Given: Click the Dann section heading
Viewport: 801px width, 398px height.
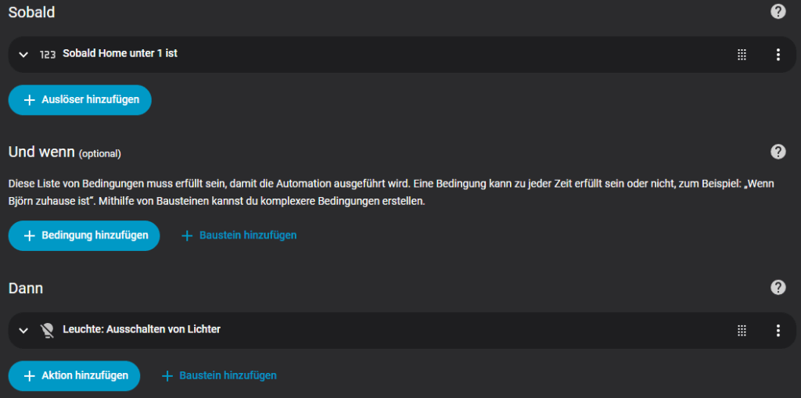Looking at the screenshot, I should pyautogui.click(x=26, y=289).
